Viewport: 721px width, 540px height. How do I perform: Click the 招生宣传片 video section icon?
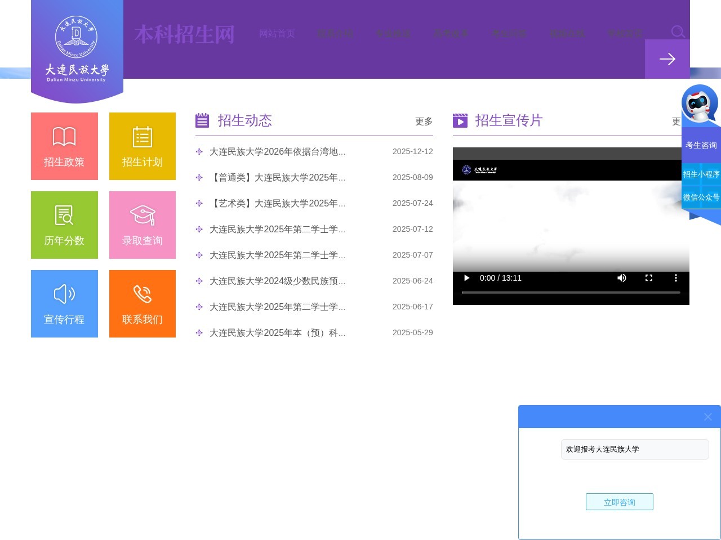coord(460,120)
